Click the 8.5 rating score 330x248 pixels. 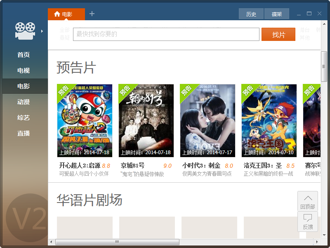[x=290, y=166]
